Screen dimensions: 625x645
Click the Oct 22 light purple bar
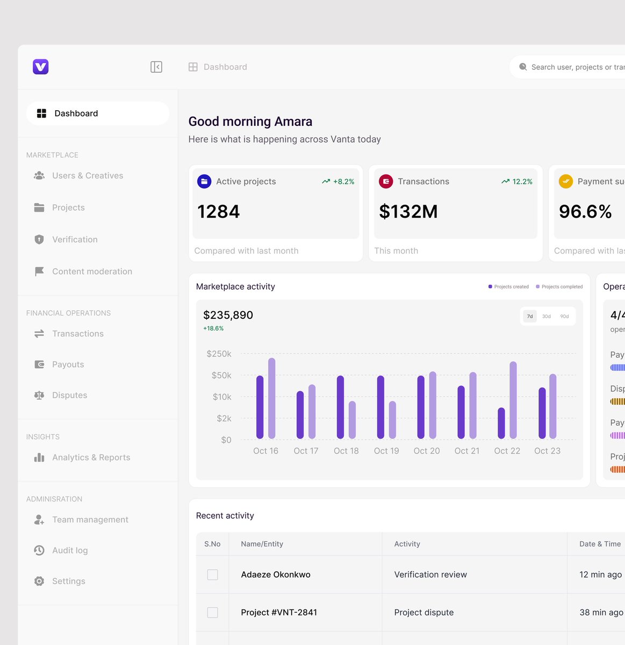(x=513, y=400)
